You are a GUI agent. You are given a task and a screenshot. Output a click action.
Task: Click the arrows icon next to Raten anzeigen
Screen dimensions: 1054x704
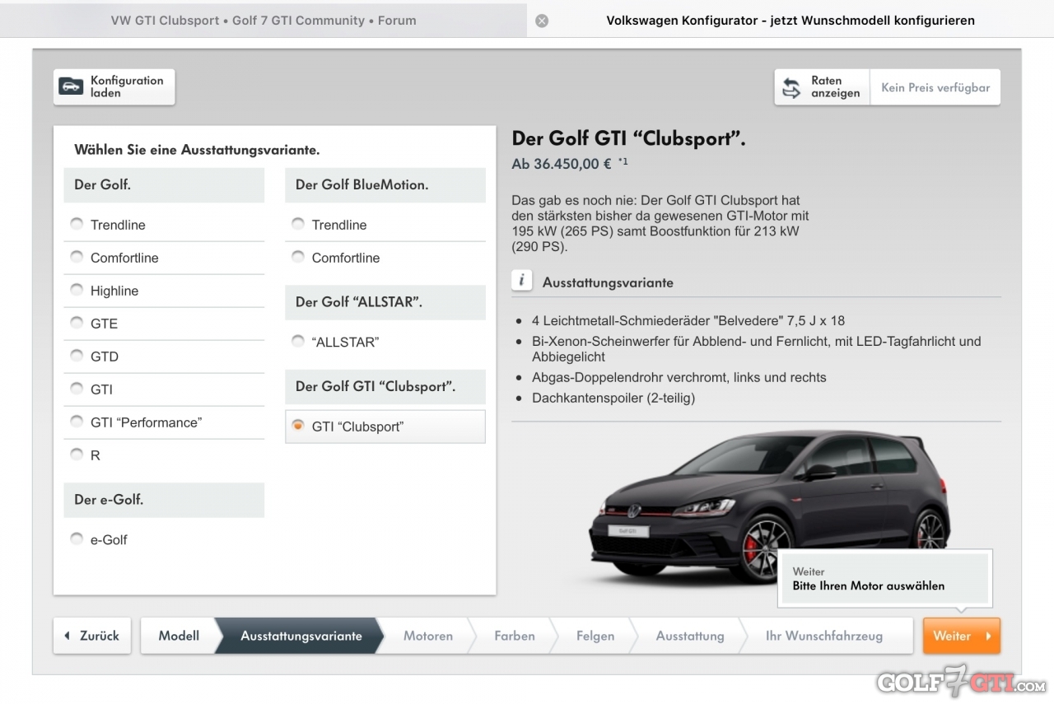pos(791,87)
